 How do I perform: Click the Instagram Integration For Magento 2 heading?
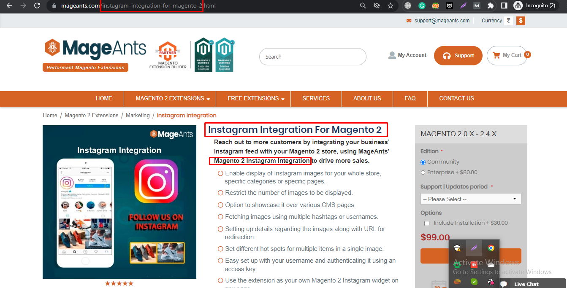295,129
